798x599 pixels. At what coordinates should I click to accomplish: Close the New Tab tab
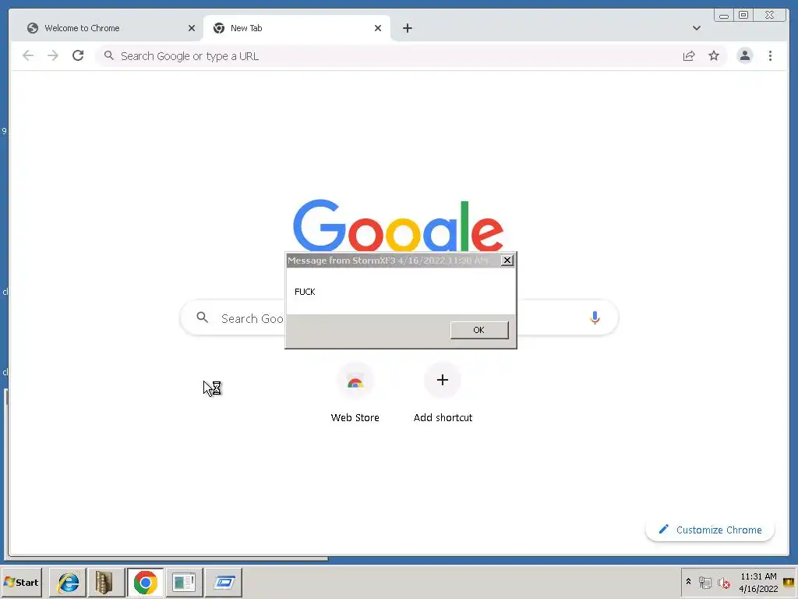coord(378,28)
